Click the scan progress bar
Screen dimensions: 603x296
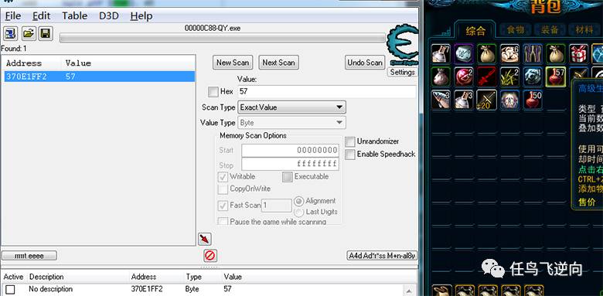pos(223,38)
